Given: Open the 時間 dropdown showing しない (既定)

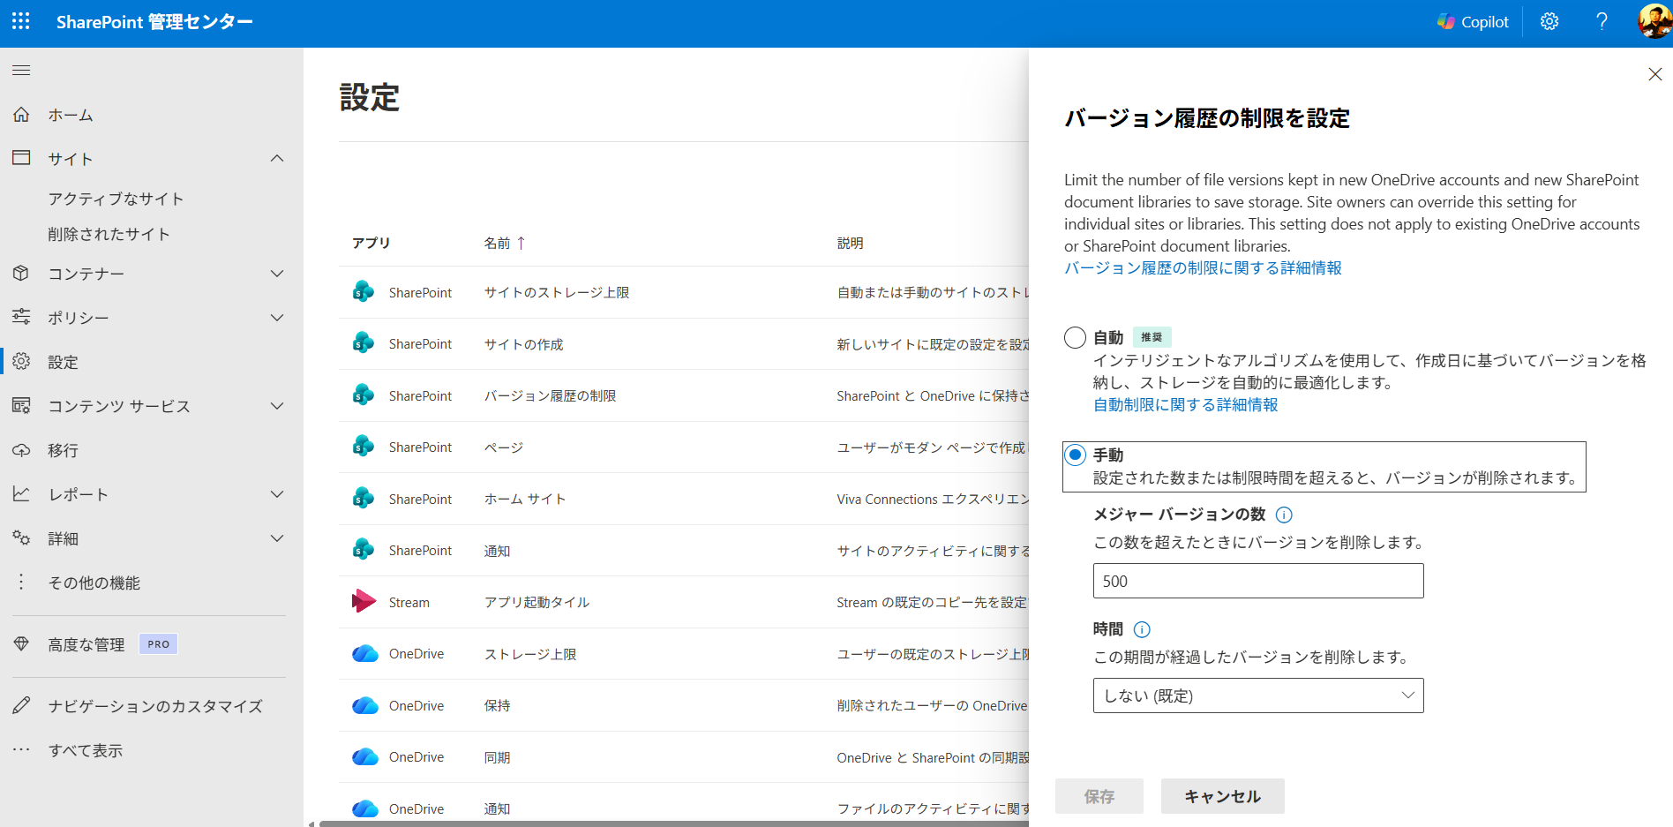Looking at the screenshot, I should point(1257,695).
